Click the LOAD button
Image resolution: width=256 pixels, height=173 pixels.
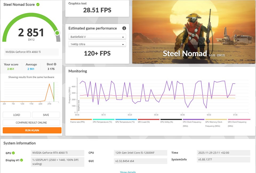point(17,115)
